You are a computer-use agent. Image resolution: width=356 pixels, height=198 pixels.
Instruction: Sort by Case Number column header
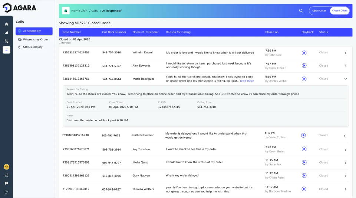tap(72, 32)
